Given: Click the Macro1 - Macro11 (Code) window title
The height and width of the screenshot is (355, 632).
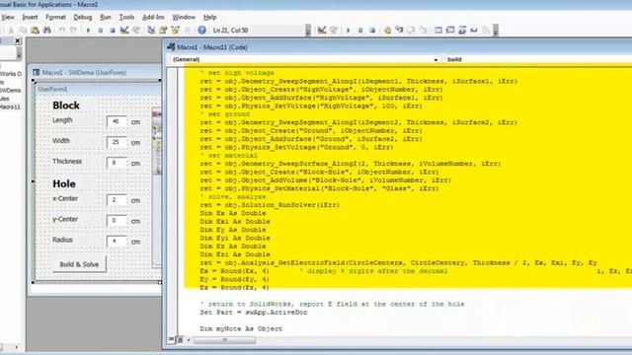Looking at the screenshot, I should tap(212, 47).
